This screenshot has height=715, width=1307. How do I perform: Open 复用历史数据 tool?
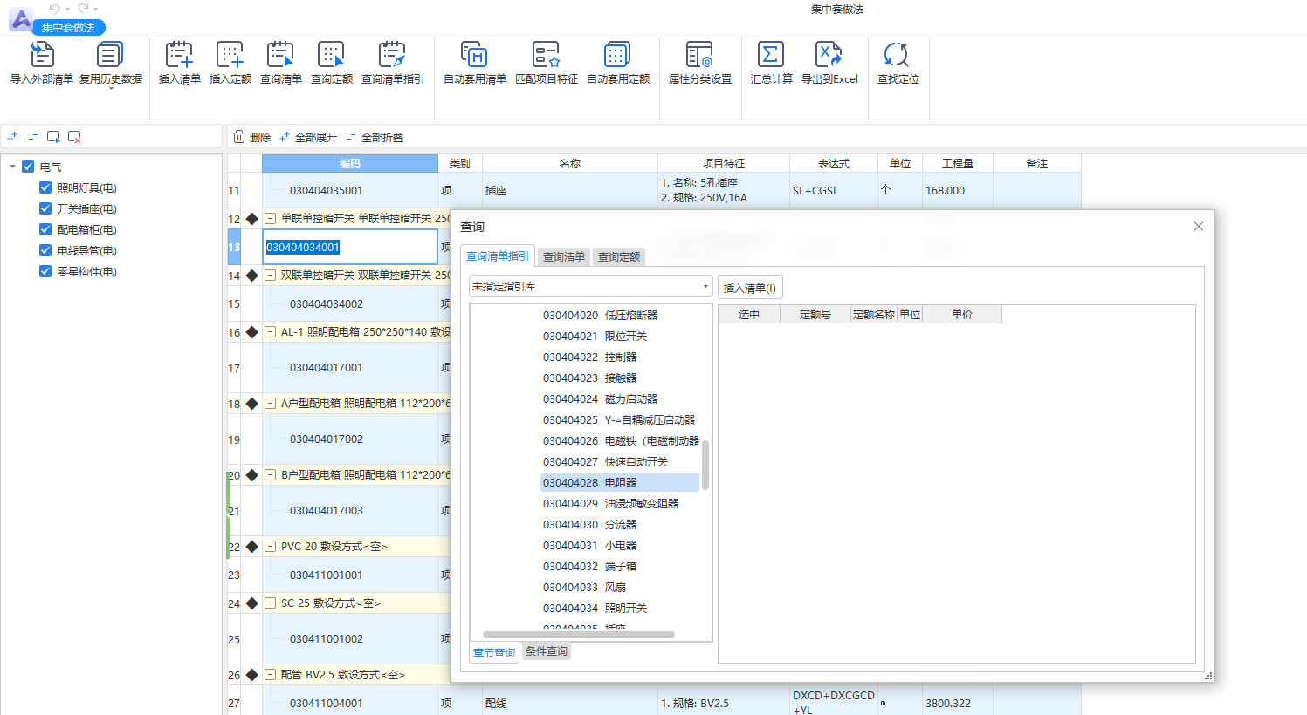pos(111,63)
